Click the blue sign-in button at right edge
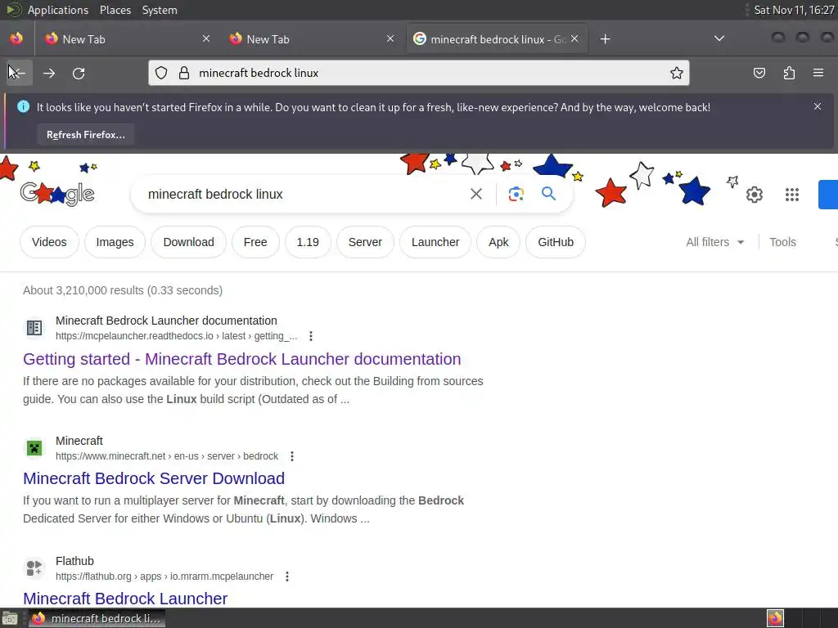This screenshot has width=838, height=628. pos(828,195)
